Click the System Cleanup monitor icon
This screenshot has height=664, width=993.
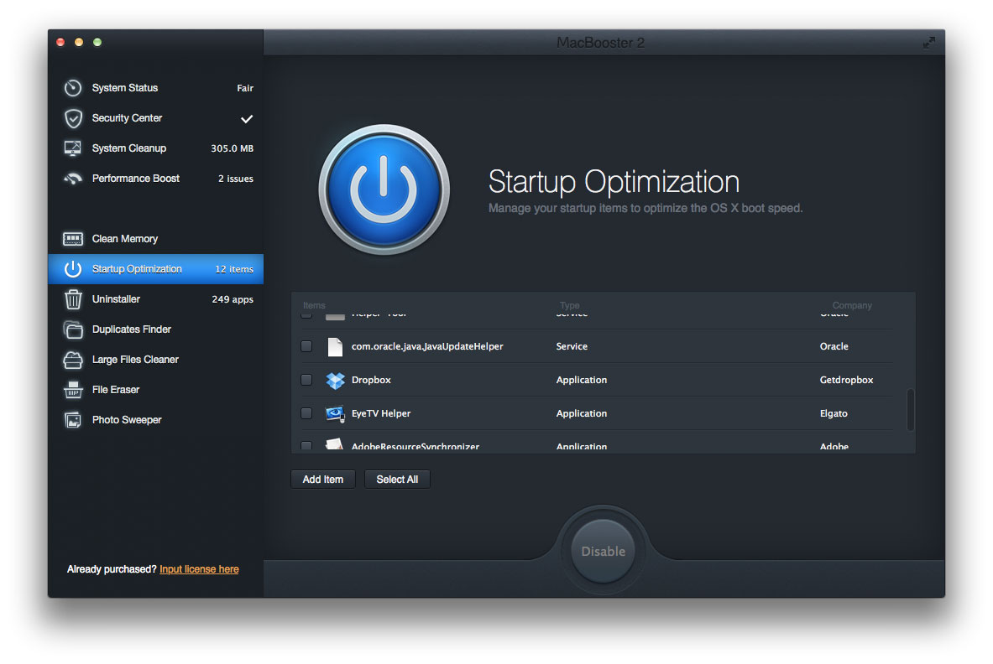(73, 148)
